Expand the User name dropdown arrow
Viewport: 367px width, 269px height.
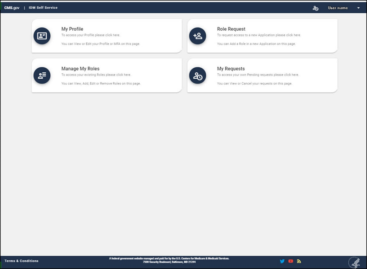click(358, 8)
